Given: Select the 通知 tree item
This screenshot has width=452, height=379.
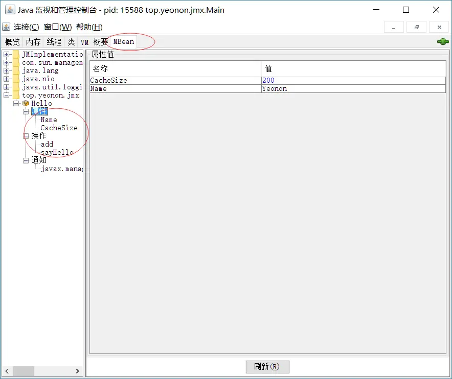Looking at the screenshot, I should pos(39,160).
